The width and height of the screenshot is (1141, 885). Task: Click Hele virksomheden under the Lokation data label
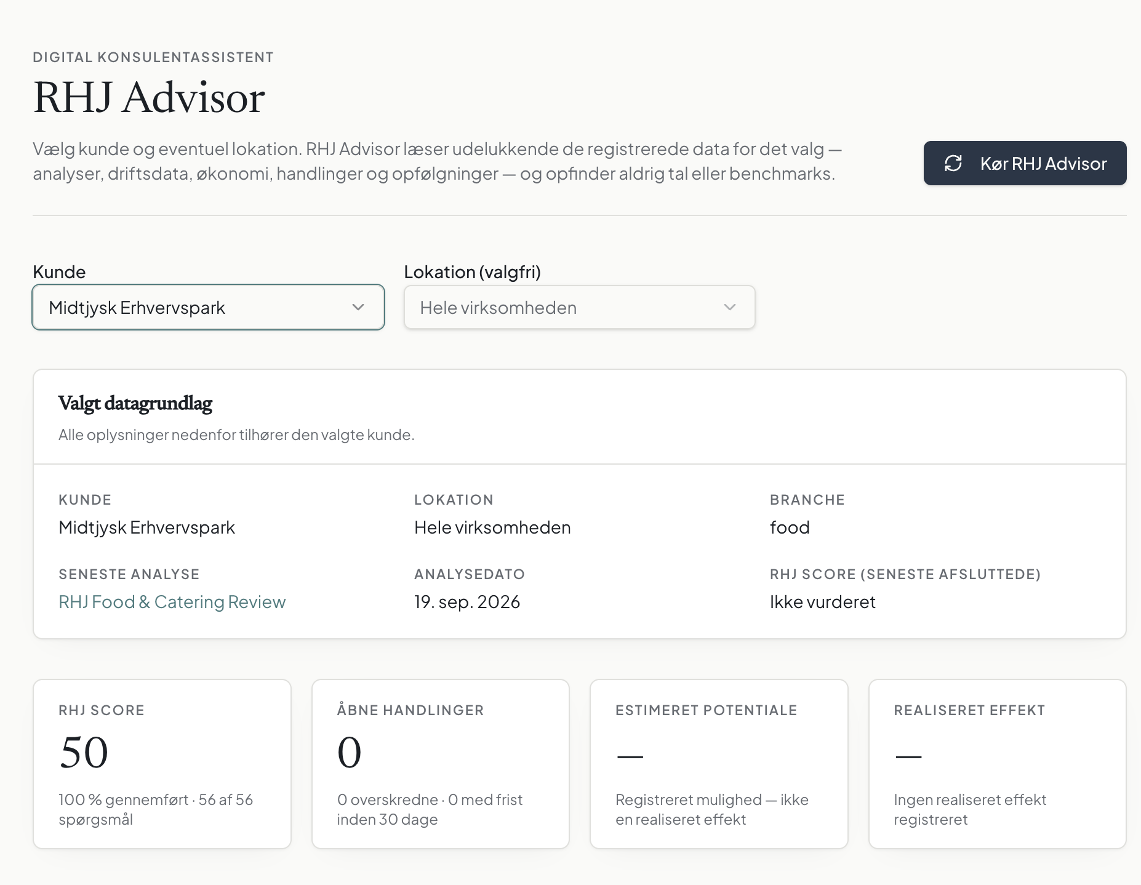(x=492, y=527)
